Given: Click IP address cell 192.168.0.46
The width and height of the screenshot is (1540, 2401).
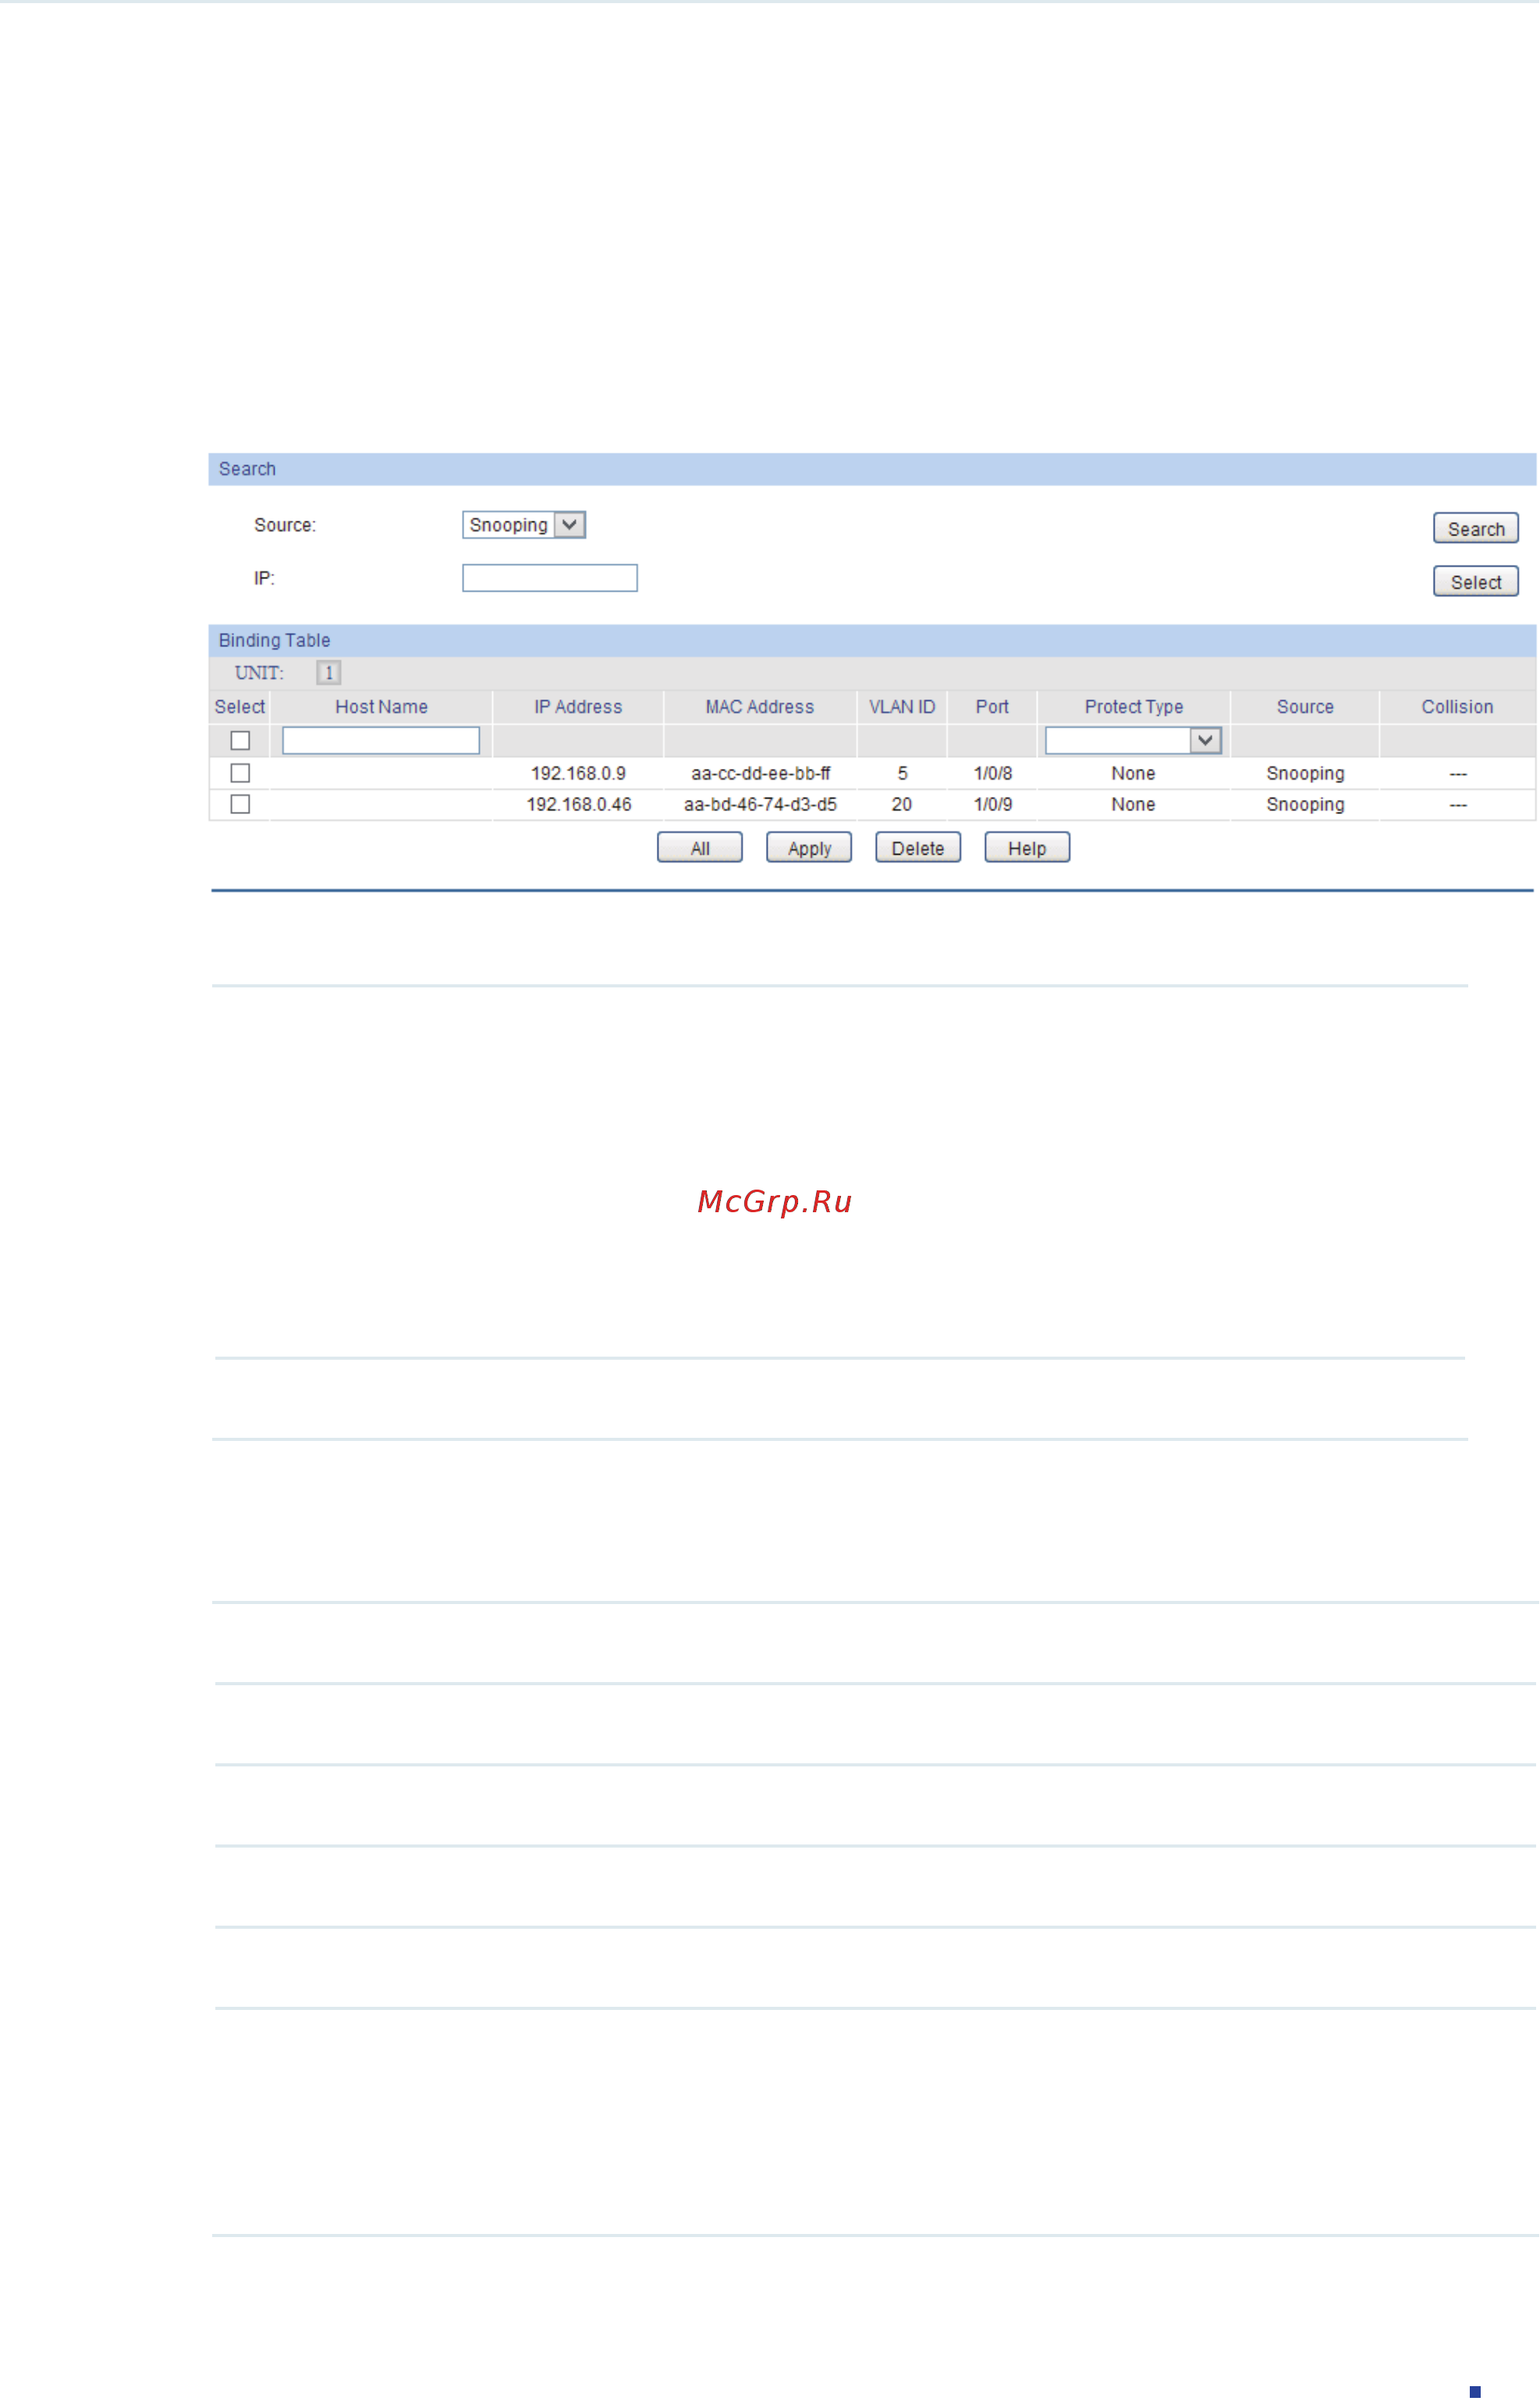Looking at the screenshot, I should pos(578,804).
